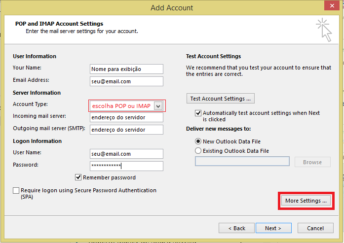Focus the User Name input box
The width and height of the screenshot is (344, 243).
click(x=126, y=154)
